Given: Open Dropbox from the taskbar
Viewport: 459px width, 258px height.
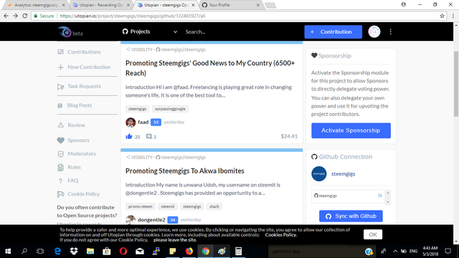Looking at the screenshot, I should click(74, 252).
